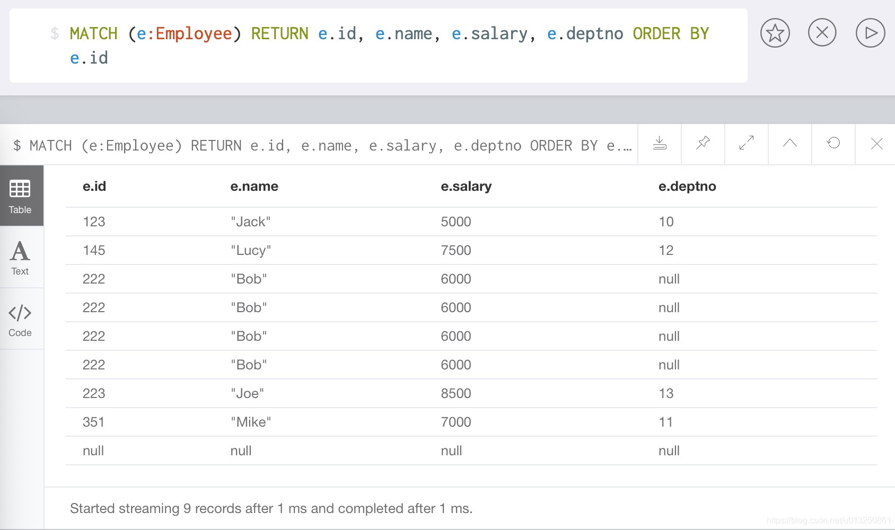Rerun the query with the refresh icon
Screen dimensions: 895x530
point(833,143)
